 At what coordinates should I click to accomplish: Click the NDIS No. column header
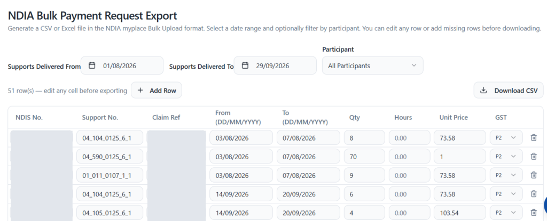[29, 117]
